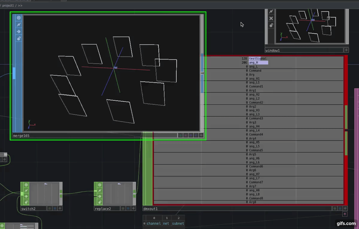The width and height of the screenshot is (359, 229).
Task: Click the bypass lightning icon on window1 panel
Action: pos(271,11)
